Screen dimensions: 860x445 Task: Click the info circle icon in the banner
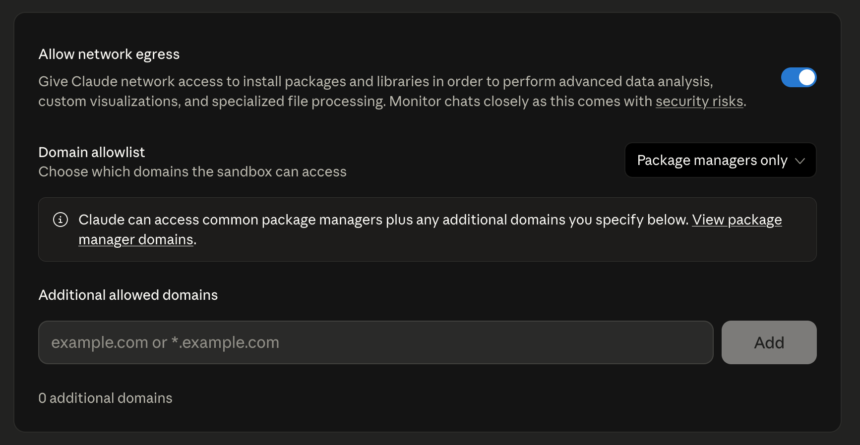pyautogui.click(x=61, y=220)
